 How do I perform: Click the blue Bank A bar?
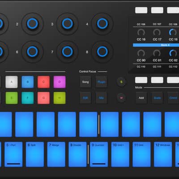(156, 45)
